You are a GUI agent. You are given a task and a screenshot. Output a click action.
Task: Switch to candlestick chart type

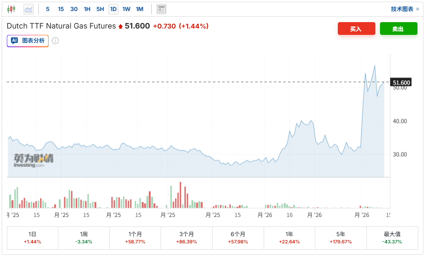pos(12,9)
